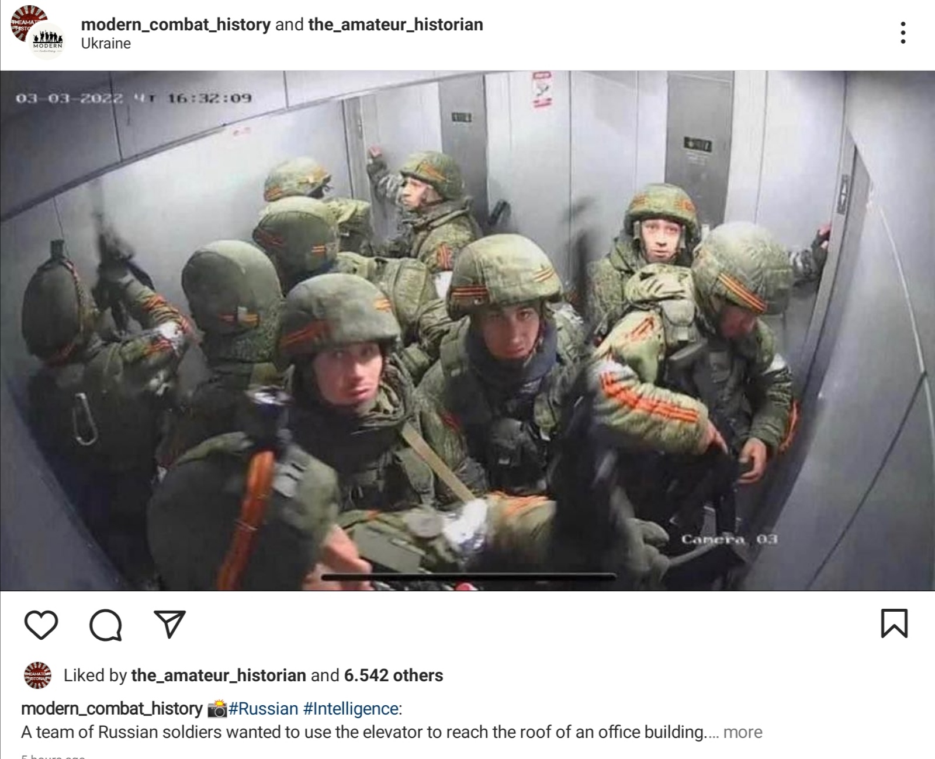Click the small liker avatar beside Liked by
Screen dimensions: 935x759
pos(37,676)
